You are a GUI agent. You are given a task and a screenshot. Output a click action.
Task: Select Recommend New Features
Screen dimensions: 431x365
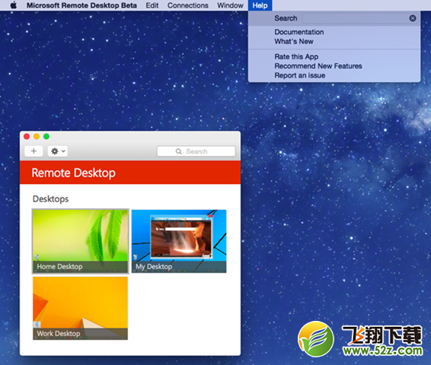coord(318,66)
